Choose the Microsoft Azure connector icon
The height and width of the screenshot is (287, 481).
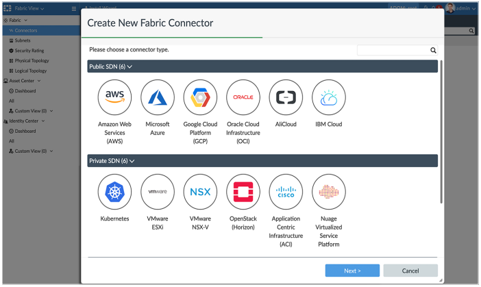point(158,97)
